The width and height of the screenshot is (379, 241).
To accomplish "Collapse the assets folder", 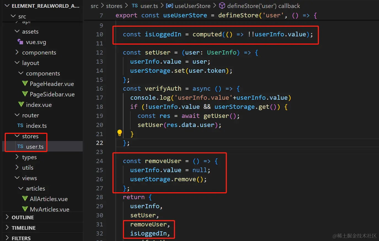I will [x=17, y=31].
